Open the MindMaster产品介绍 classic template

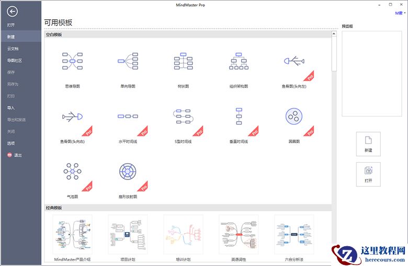72,235
